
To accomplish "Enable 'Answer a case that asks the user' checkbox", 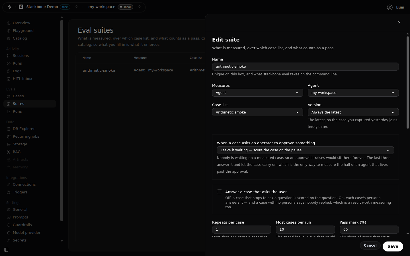I will (x=220, y=192).
